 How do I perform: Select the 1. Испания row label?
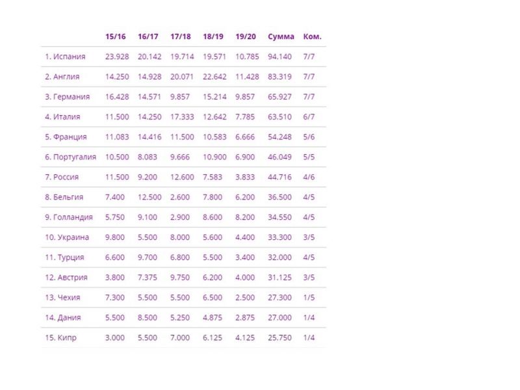coord(65,57)
